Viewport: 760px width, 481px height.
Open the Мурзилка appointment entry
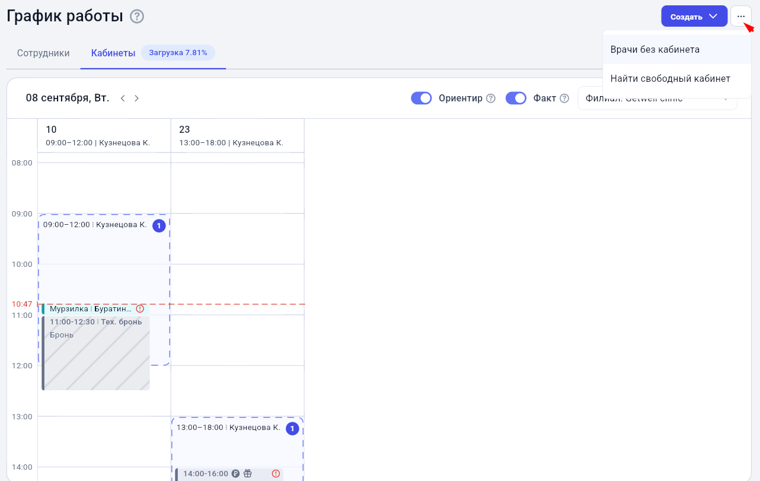[x=95, y=309]
